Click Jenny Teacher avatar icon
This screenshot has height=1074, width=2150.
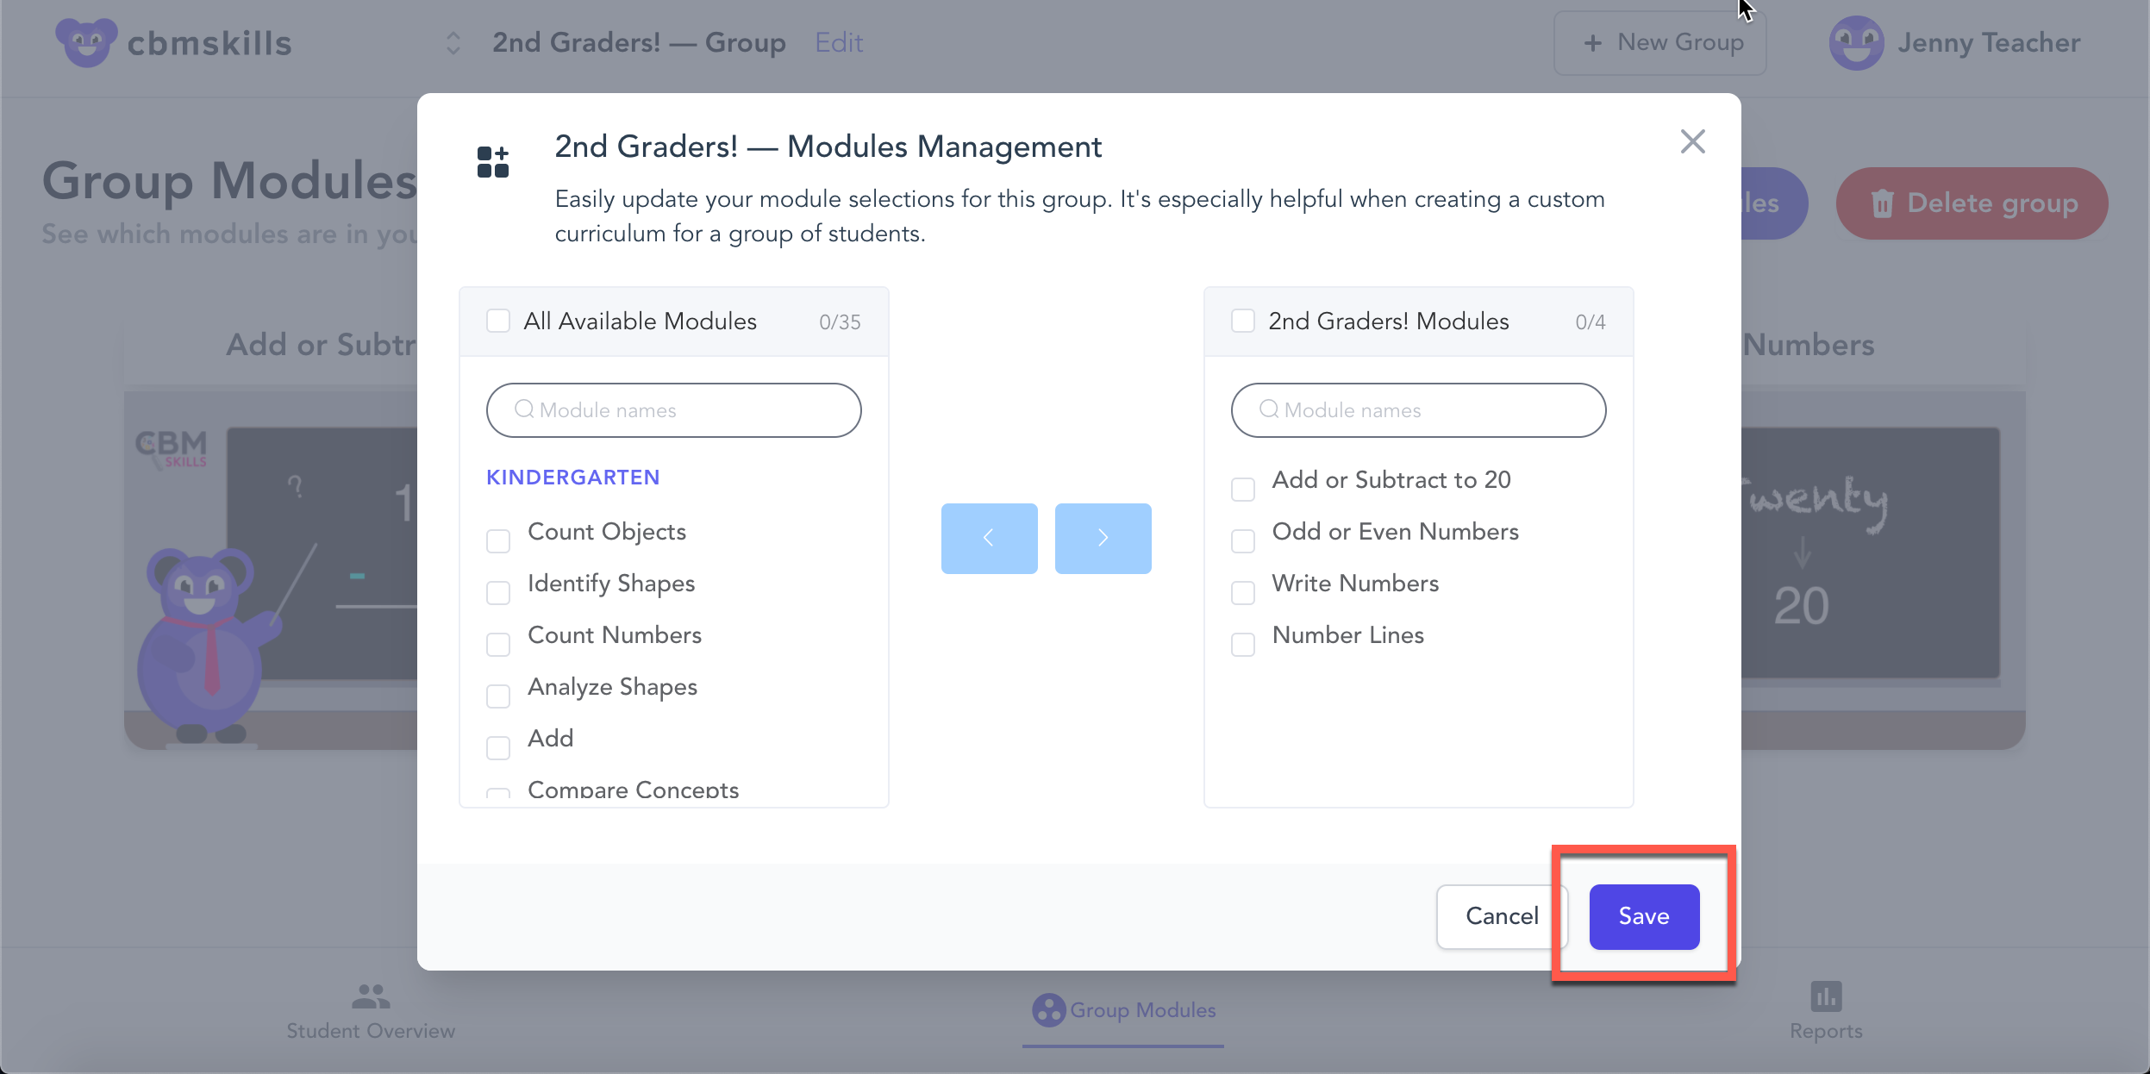[1855, 43]
